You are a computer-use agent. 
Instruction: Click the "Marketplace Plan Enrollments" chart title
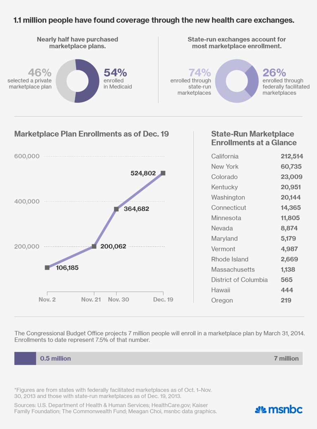click(91, 134)
